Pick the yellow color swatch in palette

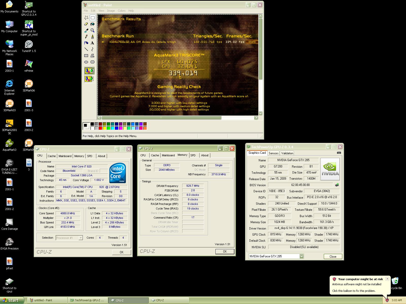pyautogui.click(x=105, y=128)
